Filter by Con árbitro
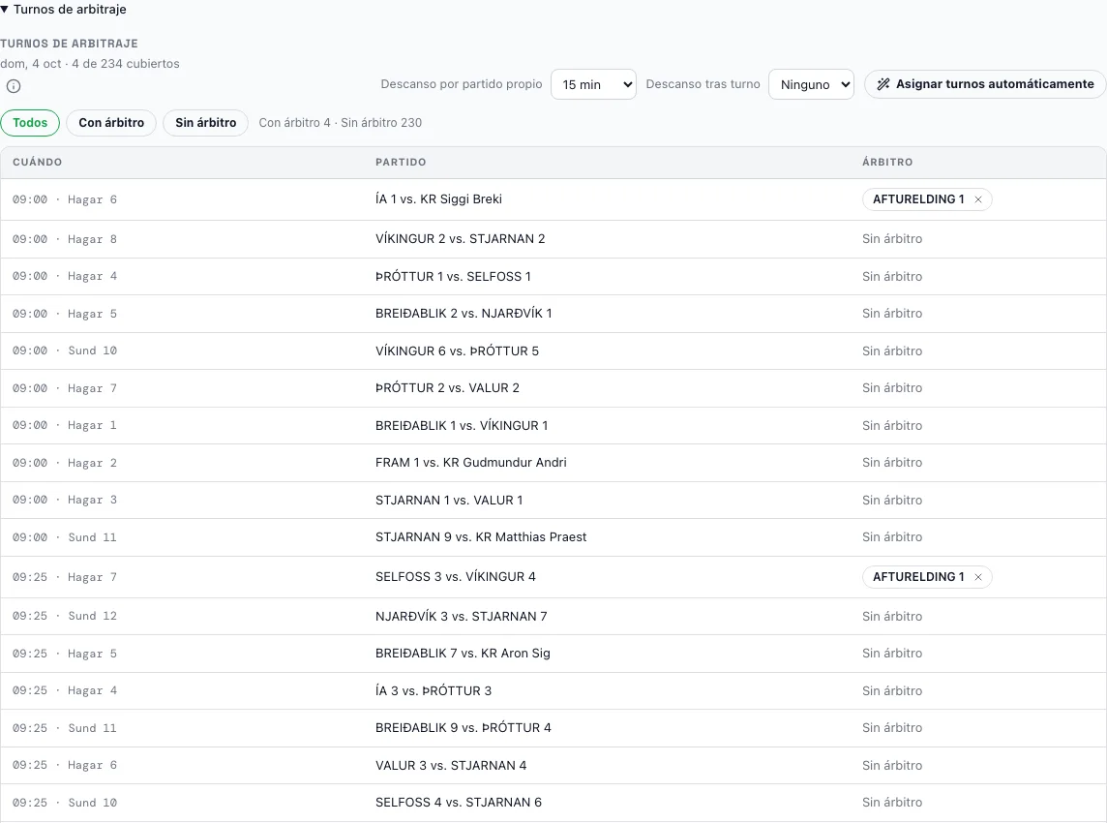1107x823 pixels. tap(111, 123)
